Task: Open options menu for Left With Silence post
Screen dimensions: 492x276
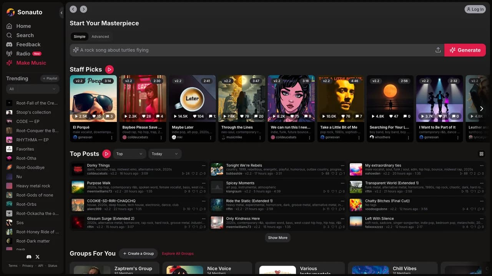Action: tap(482, 219)
